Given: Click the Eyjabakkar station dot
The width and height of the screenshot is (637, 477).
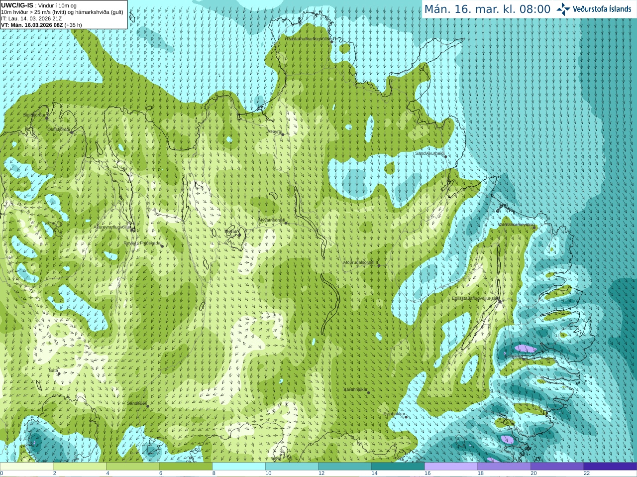Looking at the screenshot, I should click(406, 417).
